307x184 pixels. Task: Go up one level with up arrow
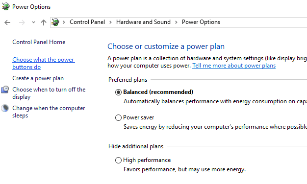click(44, 23)
